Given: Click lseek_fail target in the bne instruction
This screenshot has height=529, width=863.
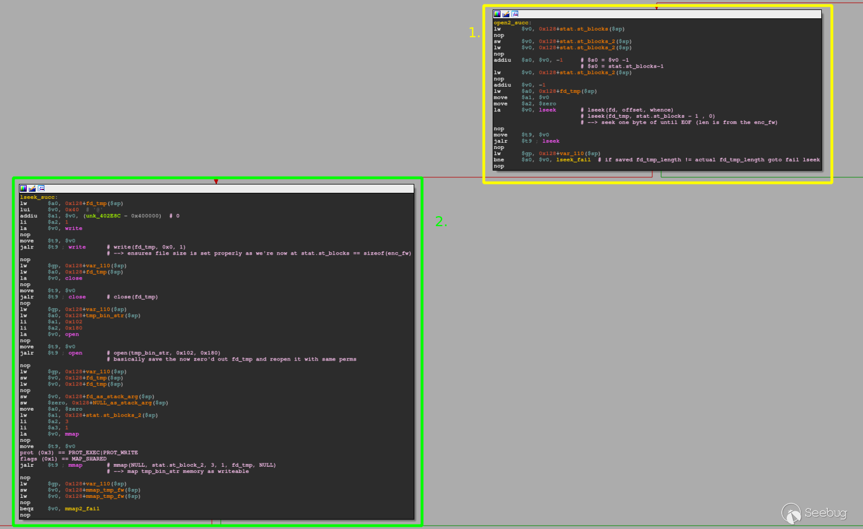Looking at the screenshot, I should coord(573,160).
